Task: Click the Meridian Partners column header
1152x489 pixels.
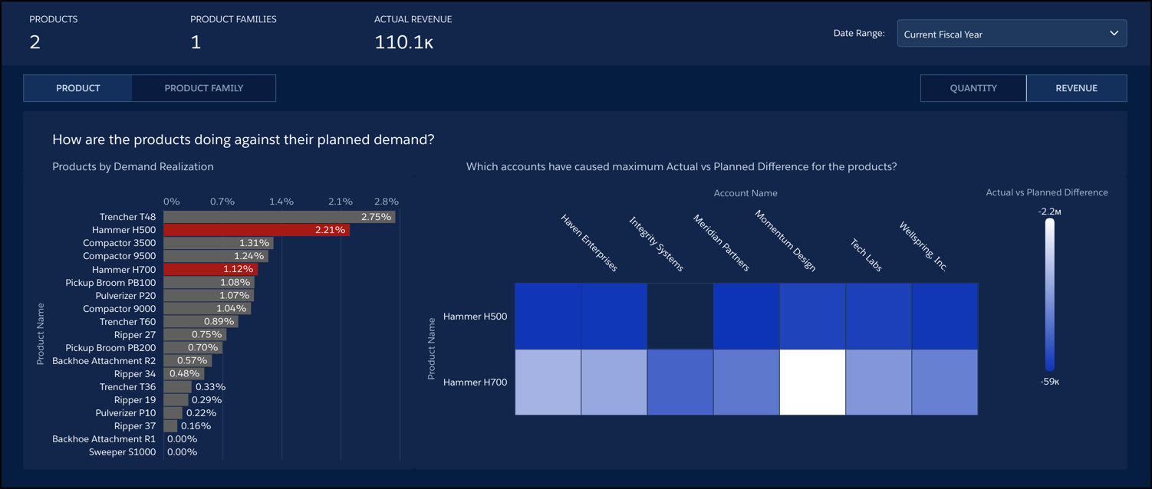Action: pyautogui.click(x=721, y=243)
